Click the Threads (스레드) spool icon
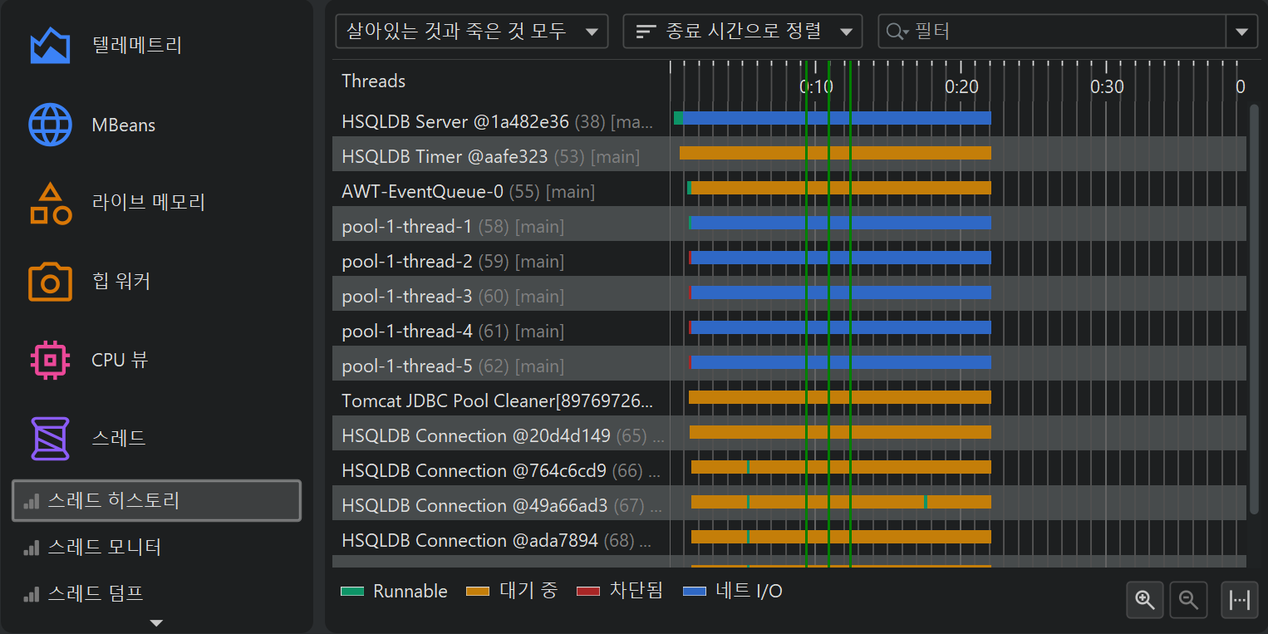The width and height of the screenshot is (1268, 634). [x=50, y=438]
